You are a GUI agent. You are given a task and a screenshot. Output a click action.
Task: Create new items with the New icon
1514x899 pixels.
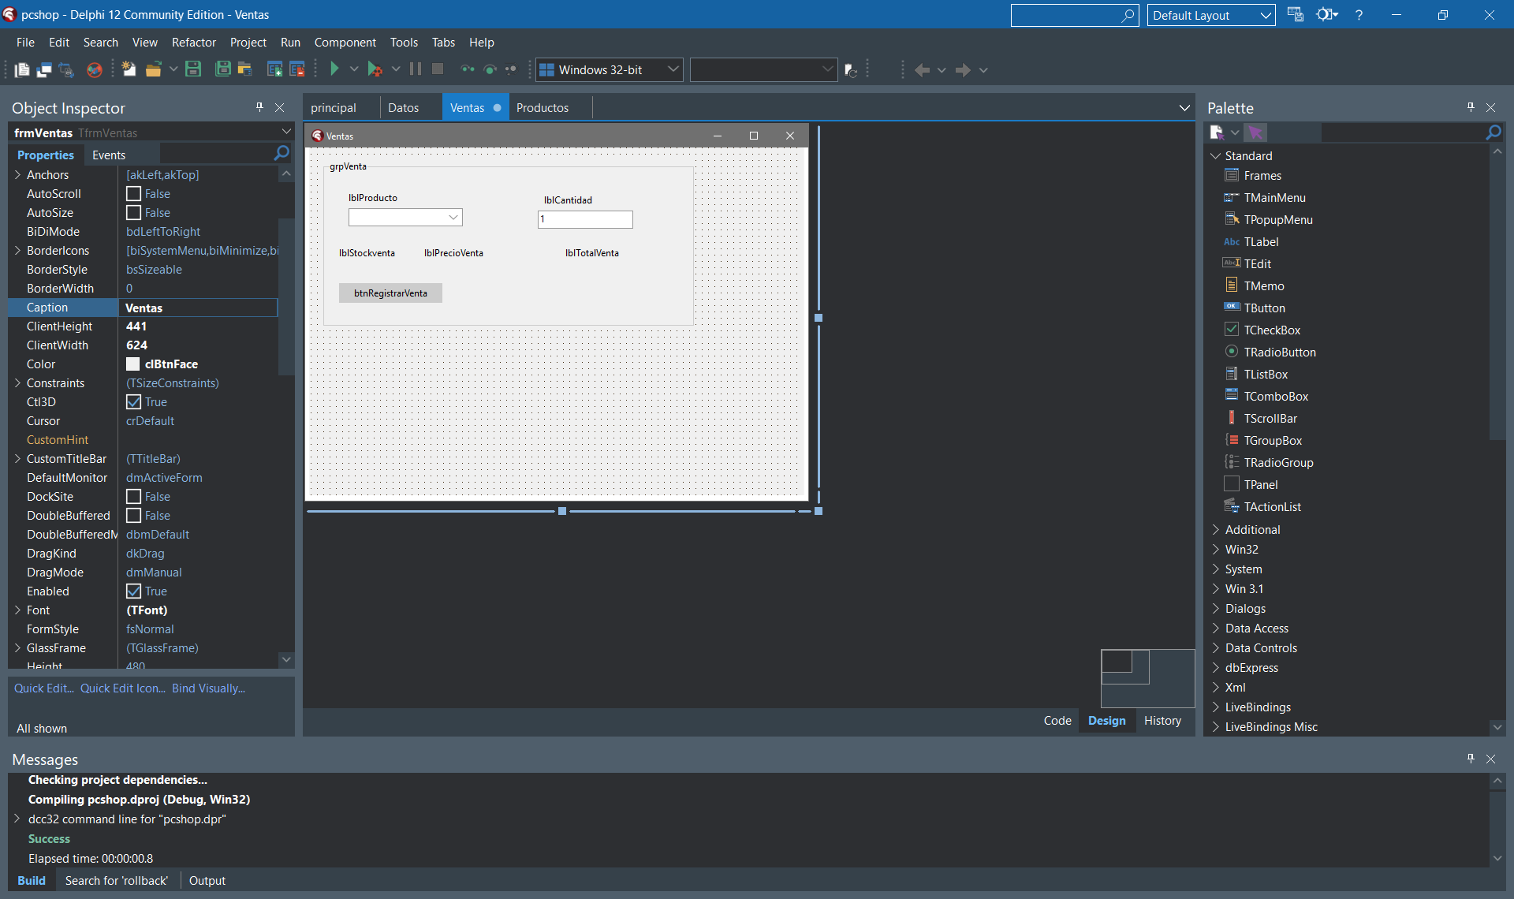[129, 69]
